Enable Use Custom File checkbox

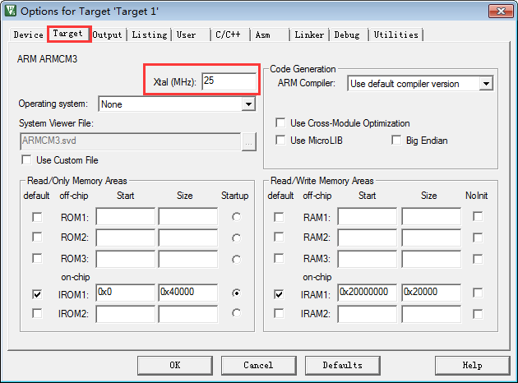(26, 160)
